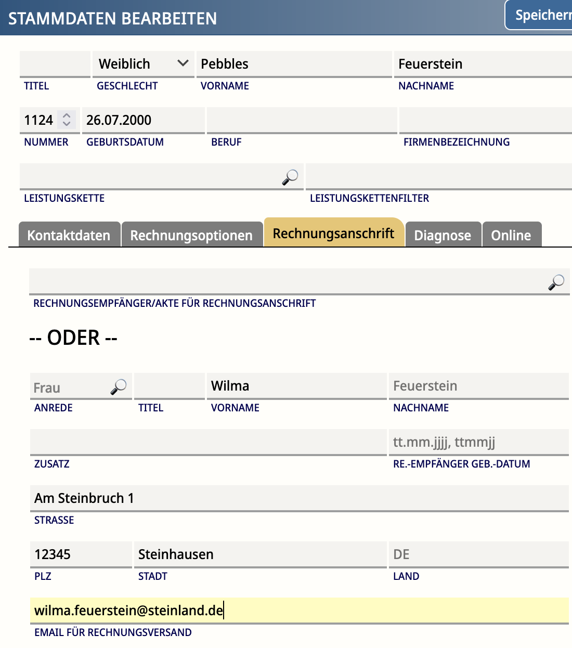The image size is (572, 648).
Task: Expand the Geschlecht dropdown showing Weiblich
Action: pyautogui.click(x=144, y=64)
